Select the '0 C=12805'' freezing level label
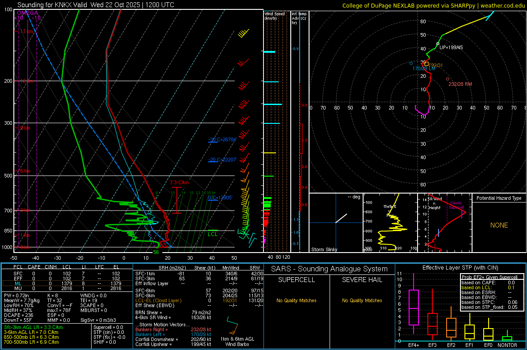 (x=220, y=198)
